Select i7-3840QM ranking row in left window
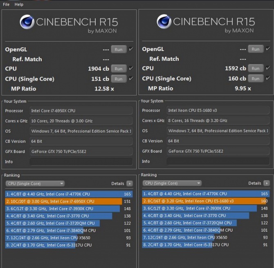Viewport: 274px width, 268px height. (x=69, y=230)
